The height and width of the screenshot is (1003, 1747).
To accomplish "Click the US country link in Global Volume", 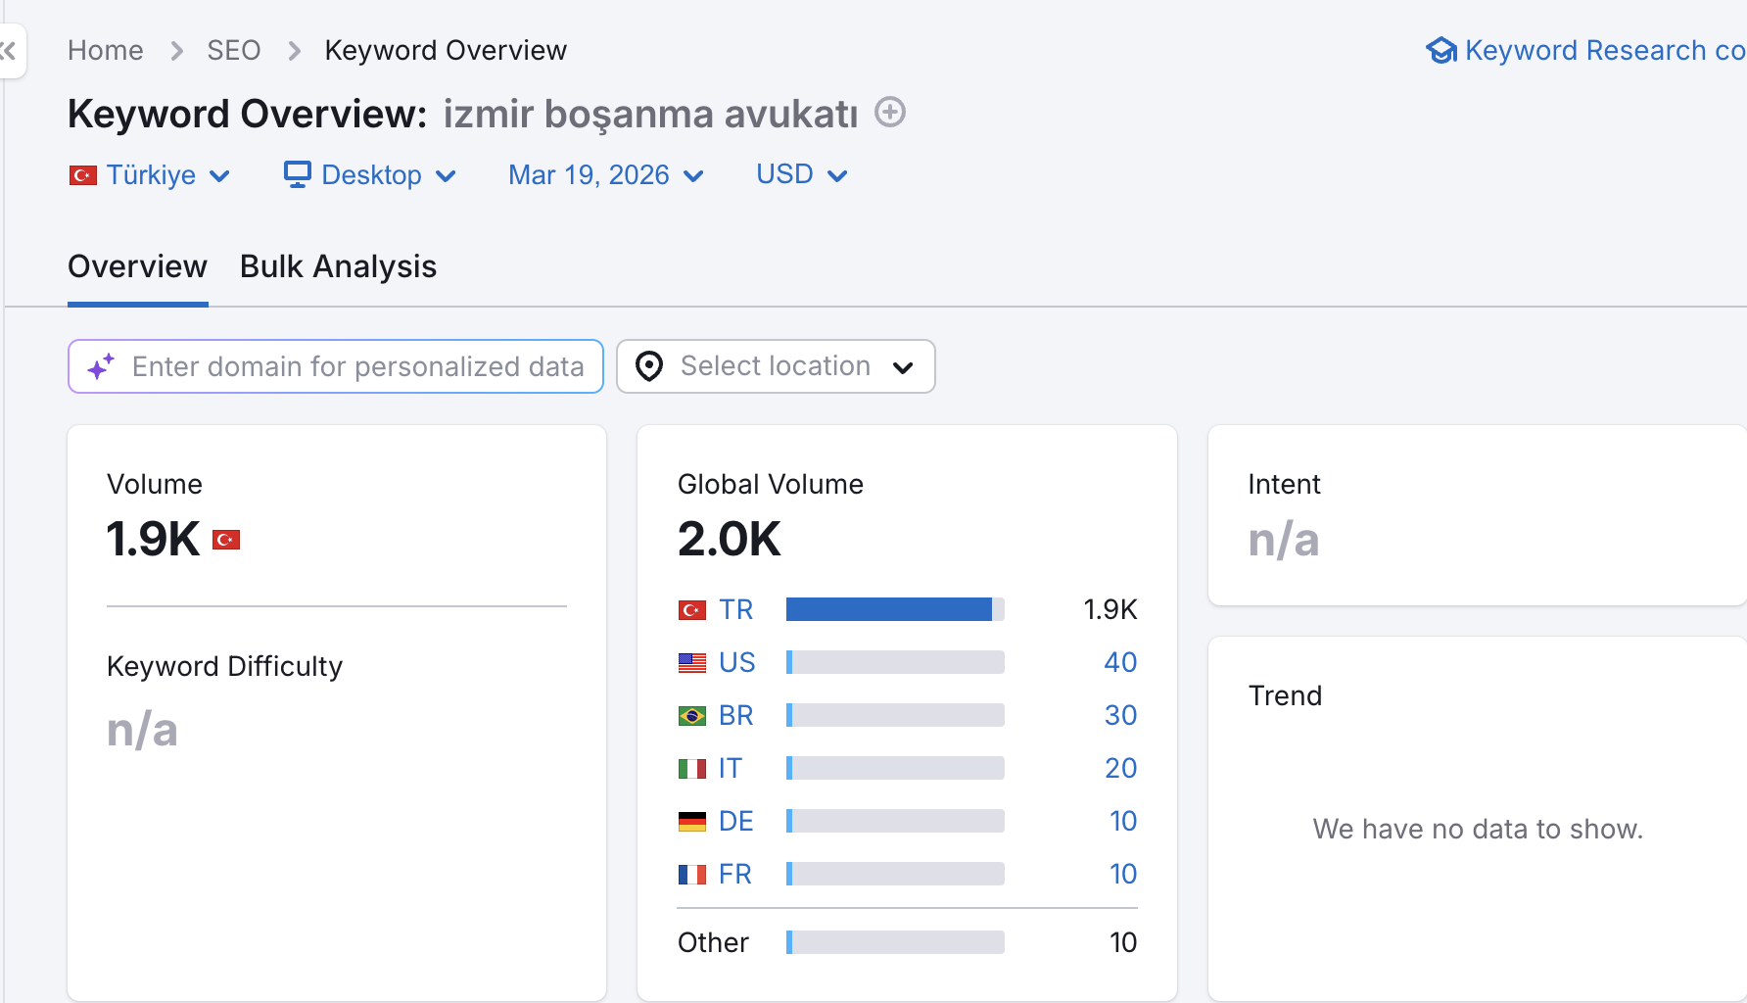I will click(736, 663).
